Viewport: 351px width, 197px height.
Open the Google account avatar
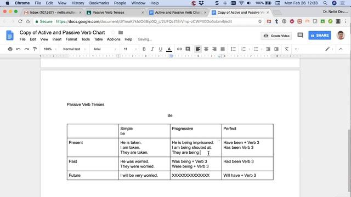point(341,35)
